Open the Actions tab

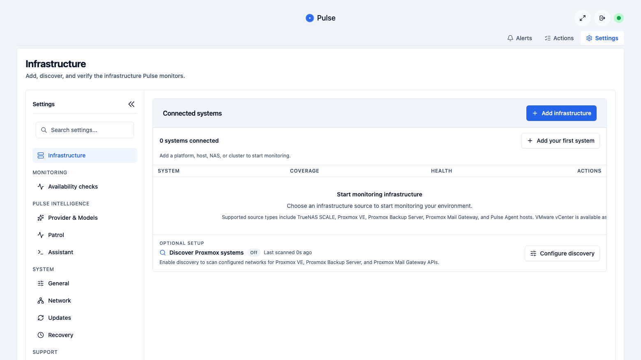(x=559, y=38)
